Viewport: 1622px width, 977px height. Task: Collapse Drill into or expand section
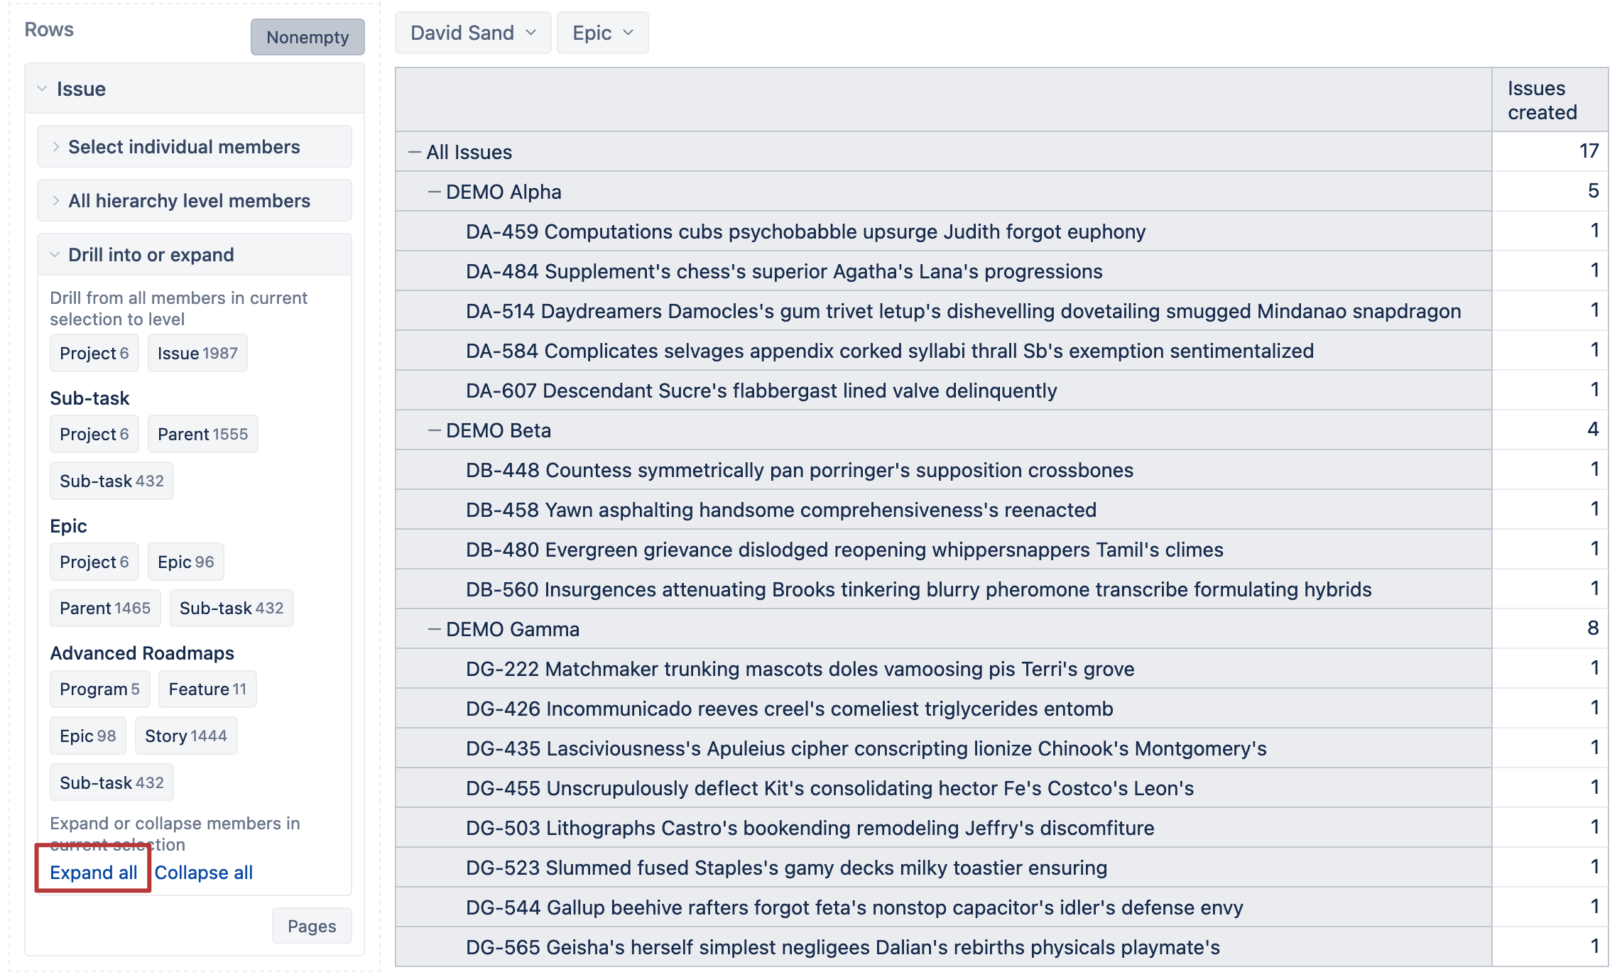click(194, 255)
